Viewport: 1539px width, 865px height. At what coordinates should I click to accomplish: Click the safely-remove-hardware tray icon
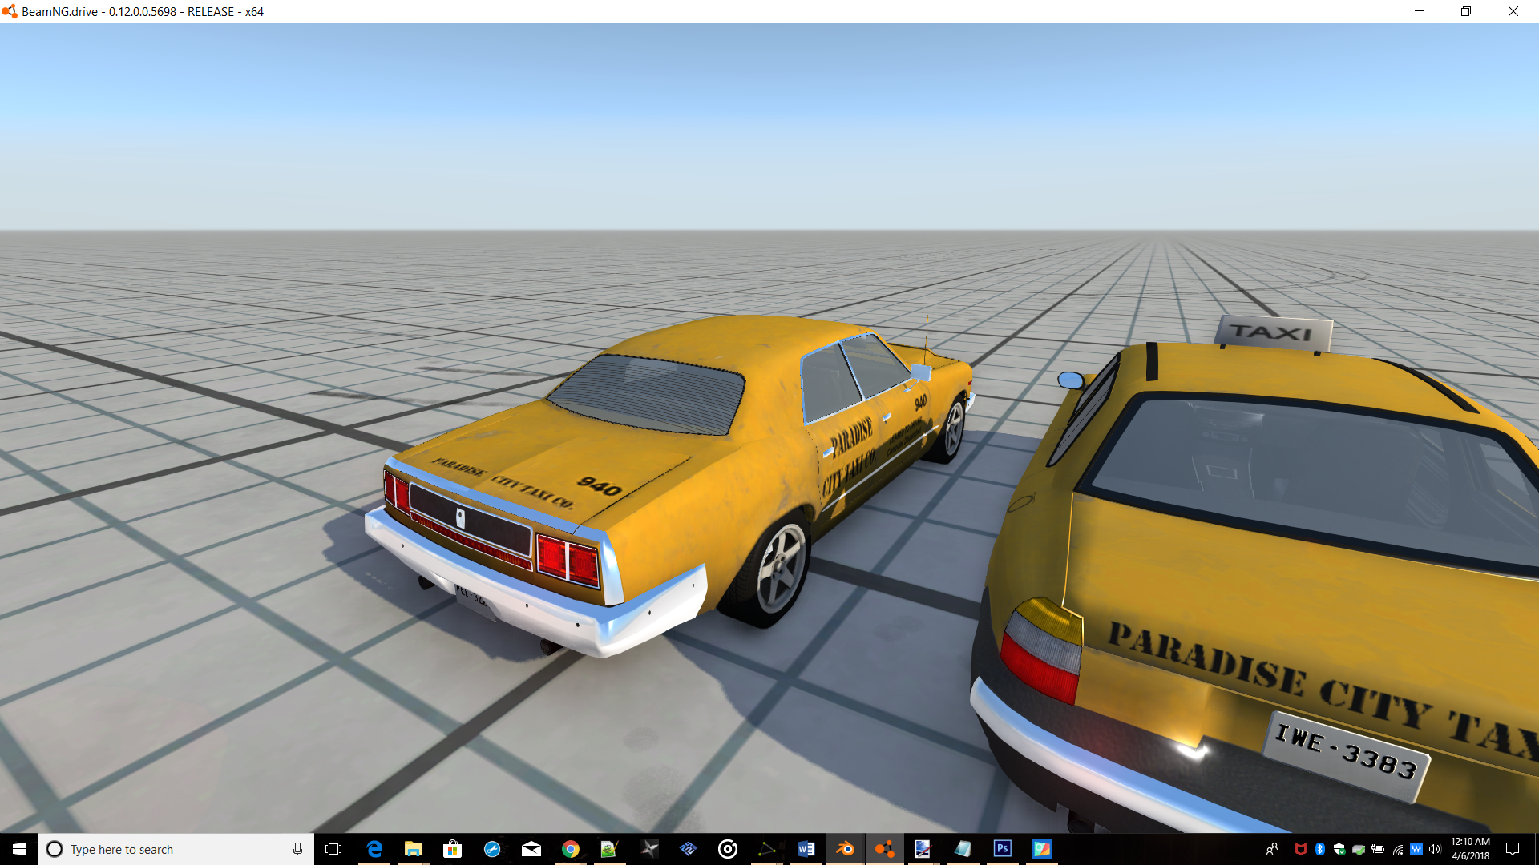tap(1359, 849)
